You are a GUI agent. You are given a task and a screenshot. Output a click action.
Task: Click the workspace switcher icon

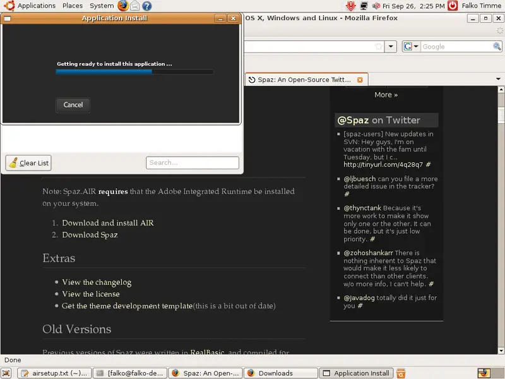coord(484,373)
